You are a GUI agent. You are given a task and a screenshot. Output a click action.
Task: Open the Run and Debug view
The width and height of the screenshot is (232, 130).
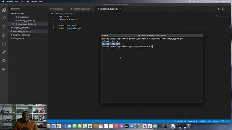(x=4, y=35)
